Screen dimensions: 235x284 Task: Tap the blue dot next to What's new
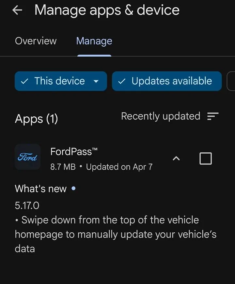click(73, 189)
